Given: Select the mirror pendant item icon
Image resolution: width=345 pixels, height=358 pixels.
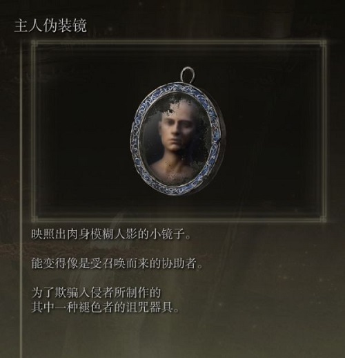Looking at the screenshot, I should [x=177, y=131].
